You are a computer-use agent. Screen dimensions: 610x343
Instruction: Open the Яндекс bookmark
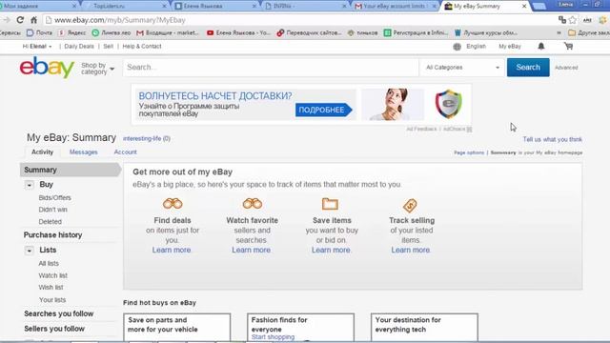[72, 33]
